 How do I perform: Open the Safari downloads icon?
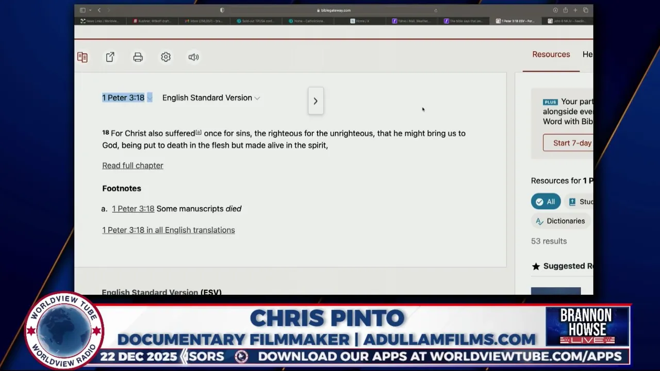[555, 10]
